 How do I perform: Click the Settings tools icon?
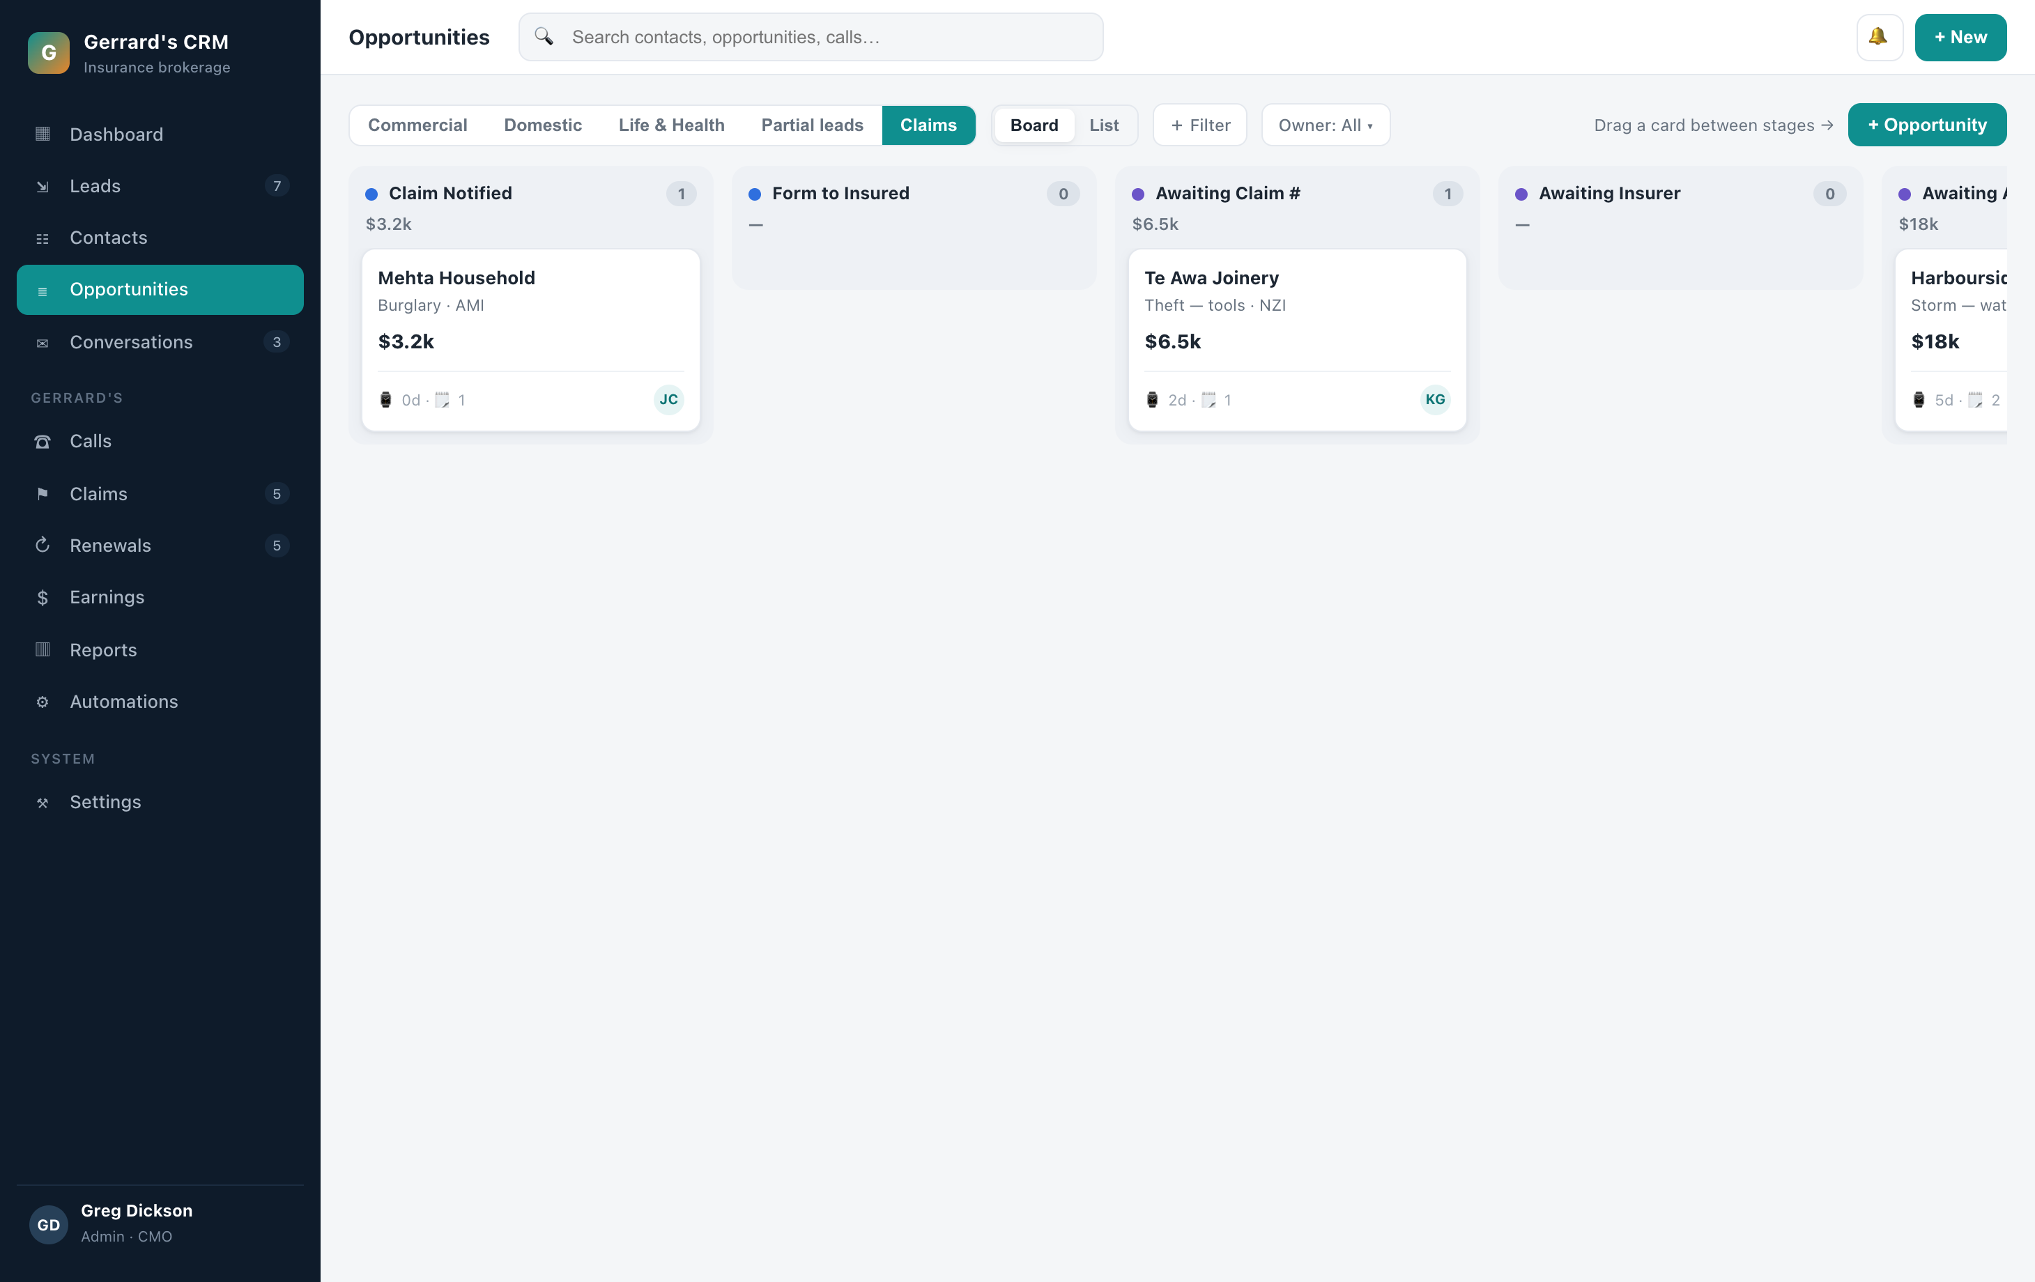[x=43, y=802]
